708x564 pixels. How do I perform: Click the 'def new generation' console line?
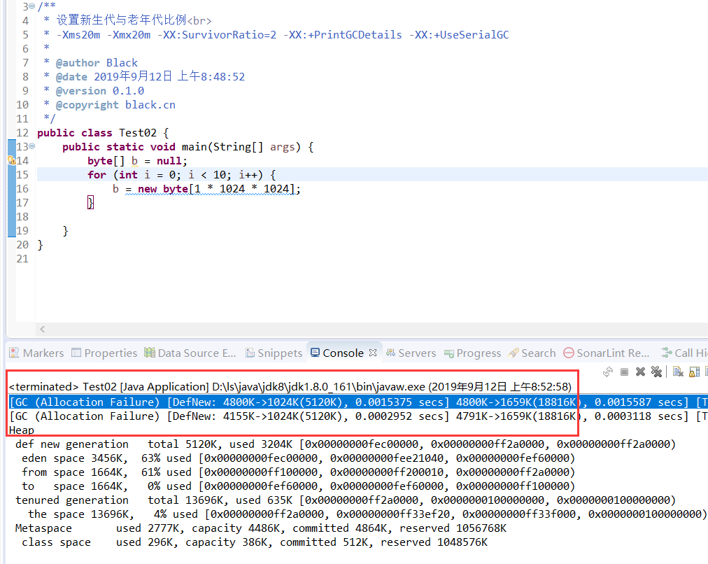coord(346,444)
